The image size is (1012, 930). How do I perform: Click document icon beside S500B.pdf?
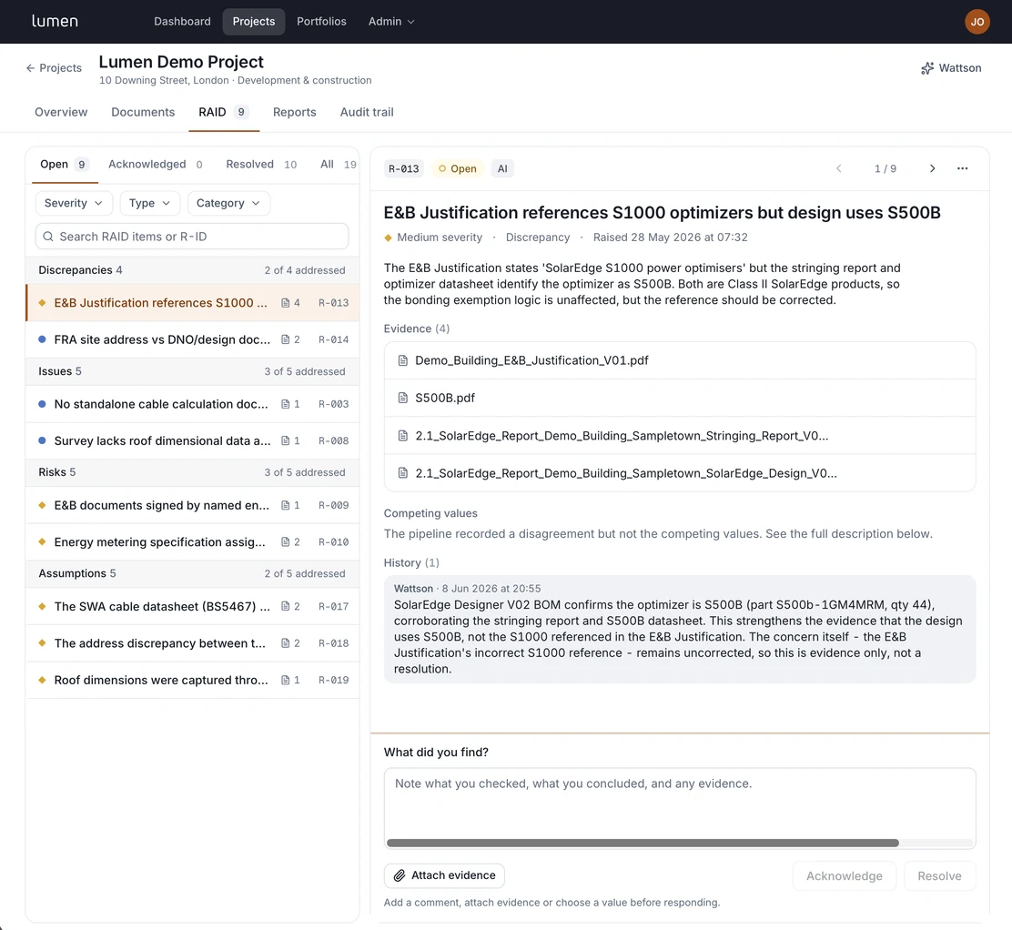coord(403,398)
